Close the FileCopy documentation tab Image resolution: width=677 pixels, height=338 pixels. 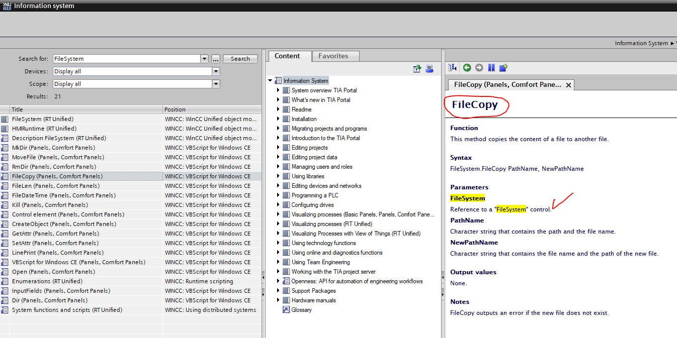pyautogui.click(x=569, y=85)
